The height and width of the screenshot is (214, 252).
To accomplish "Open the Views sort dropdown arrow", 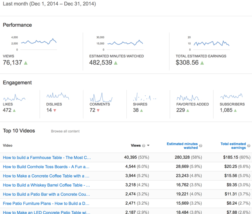I will 148,146.
